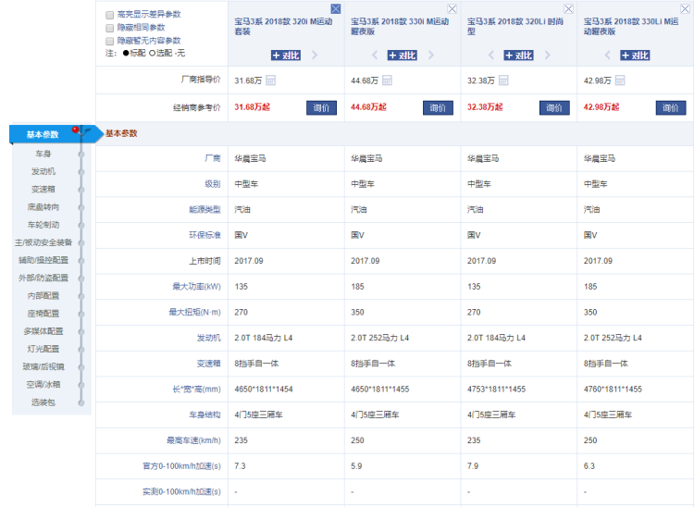Screen dimensions: 694x507
Task: Click 询价 button for 42.98万起
Action: coord(671,107)
